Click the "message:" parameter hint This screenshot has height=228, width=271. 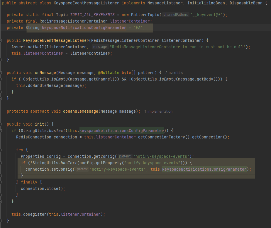[x=100, y=47]
